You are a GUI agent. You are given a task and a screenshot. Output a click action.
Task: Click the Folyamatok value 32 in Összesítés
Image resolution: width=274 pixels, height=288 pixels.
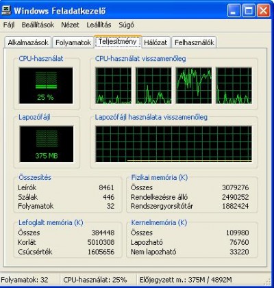tap(110, 206)
